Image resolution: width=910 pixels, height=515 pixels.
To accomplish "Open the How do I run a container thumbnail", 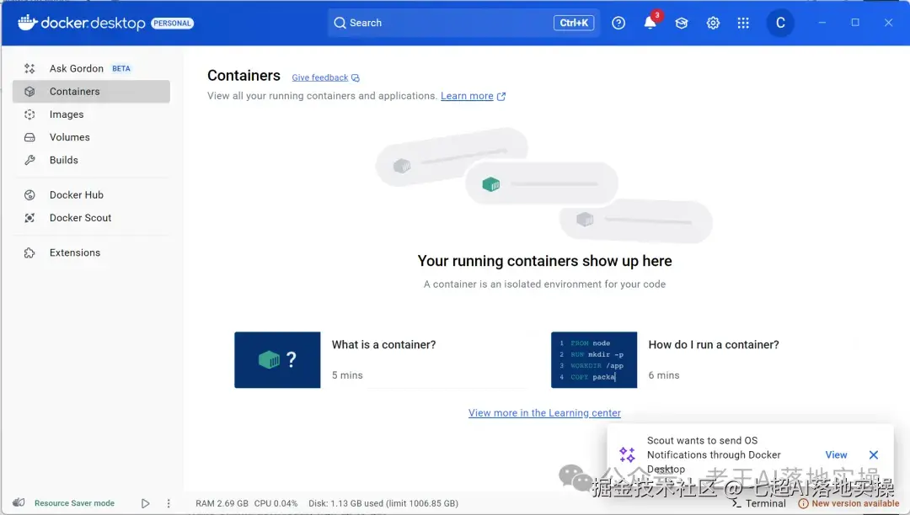I will point(594,360).
